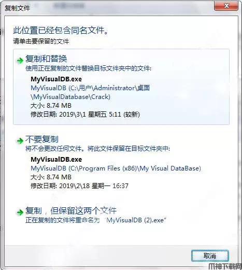The width and height of the screenshot is (242, 270).
Task: Click the Crack folder source path text
Action: 90,92
